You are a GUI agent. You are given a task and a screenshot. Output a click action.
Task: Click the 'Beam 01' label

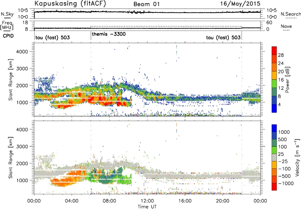146,4
